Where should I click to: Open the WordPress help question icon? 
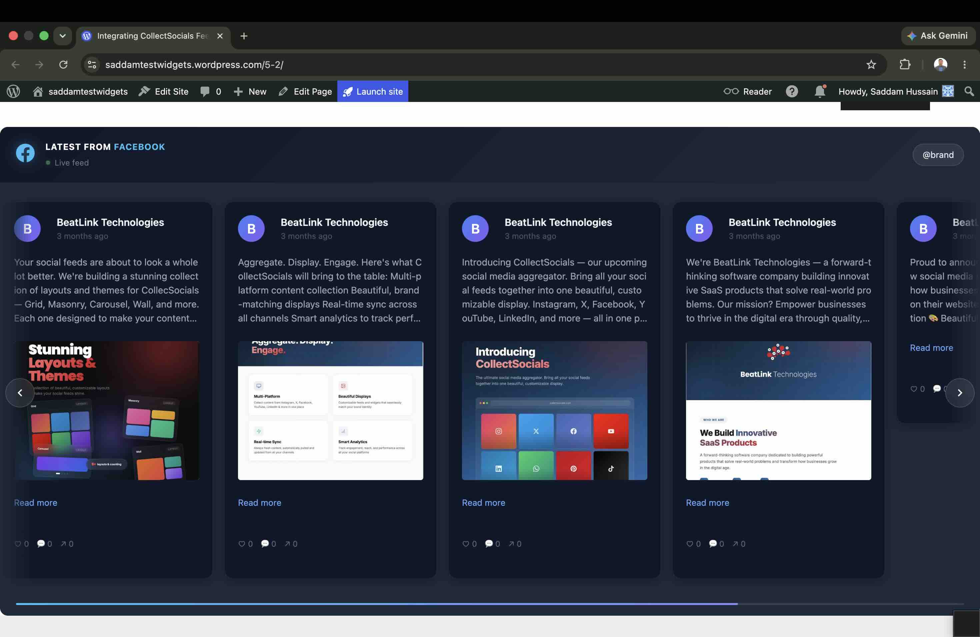pos(791,91)
